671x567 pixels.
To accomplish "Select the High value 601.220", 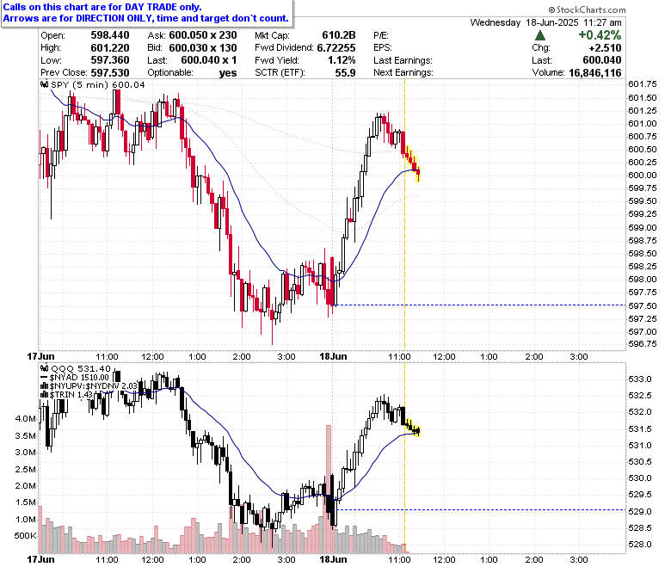I will click(110, 48).
